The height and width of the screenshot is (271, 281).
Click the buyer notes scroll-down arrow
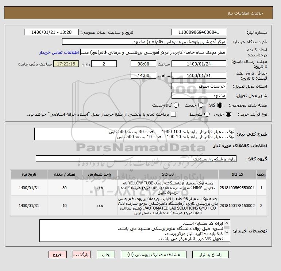(x=227, y=232)
